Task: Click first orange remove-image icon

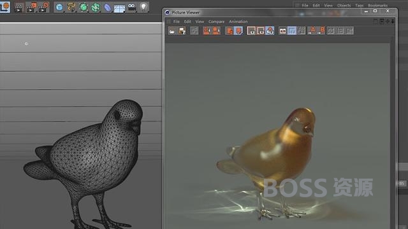Action: coord(207,31)
